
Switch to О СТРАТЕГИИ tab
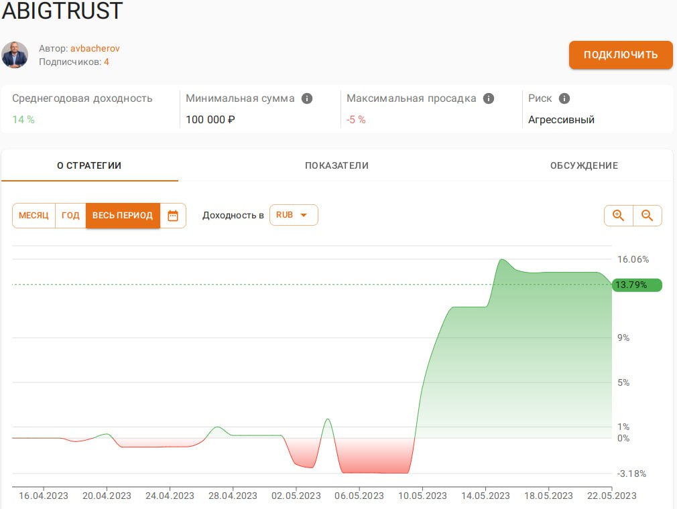point(89,165)
